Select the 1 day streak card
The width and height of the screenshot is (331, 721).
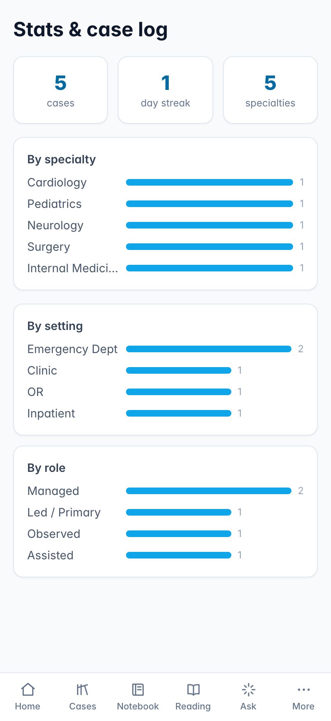tap(165, 90)
